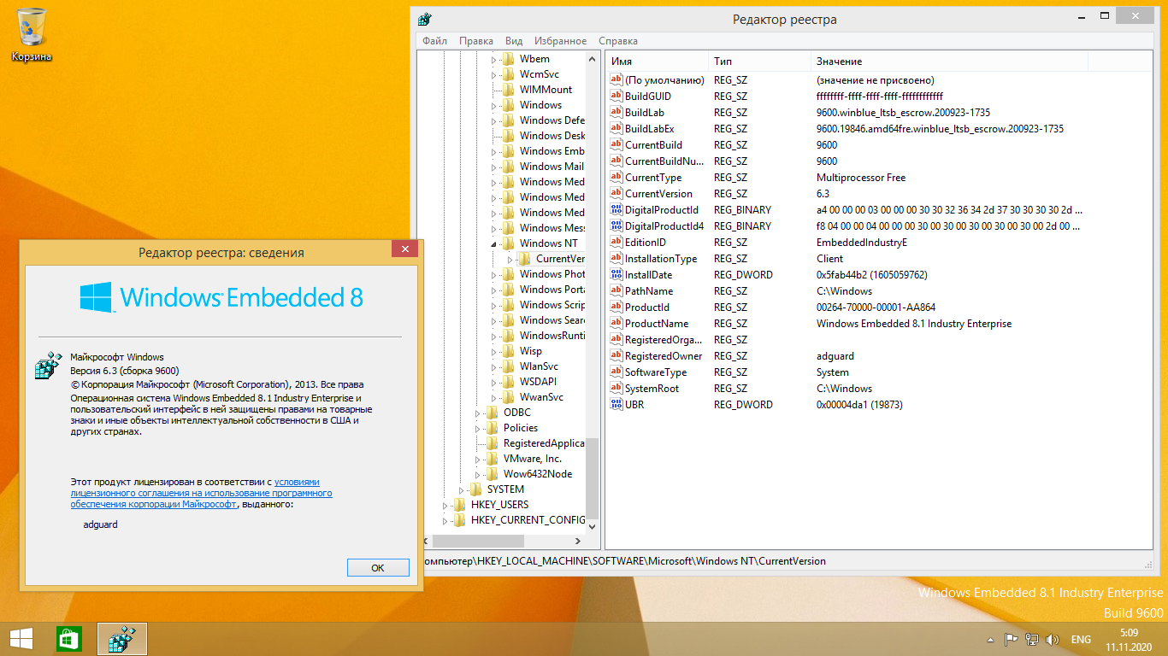Image resolution: width=1168 pixels, height=656 pixels.
Task: Open the Правка menu
Action: click(x=476, y=41)
